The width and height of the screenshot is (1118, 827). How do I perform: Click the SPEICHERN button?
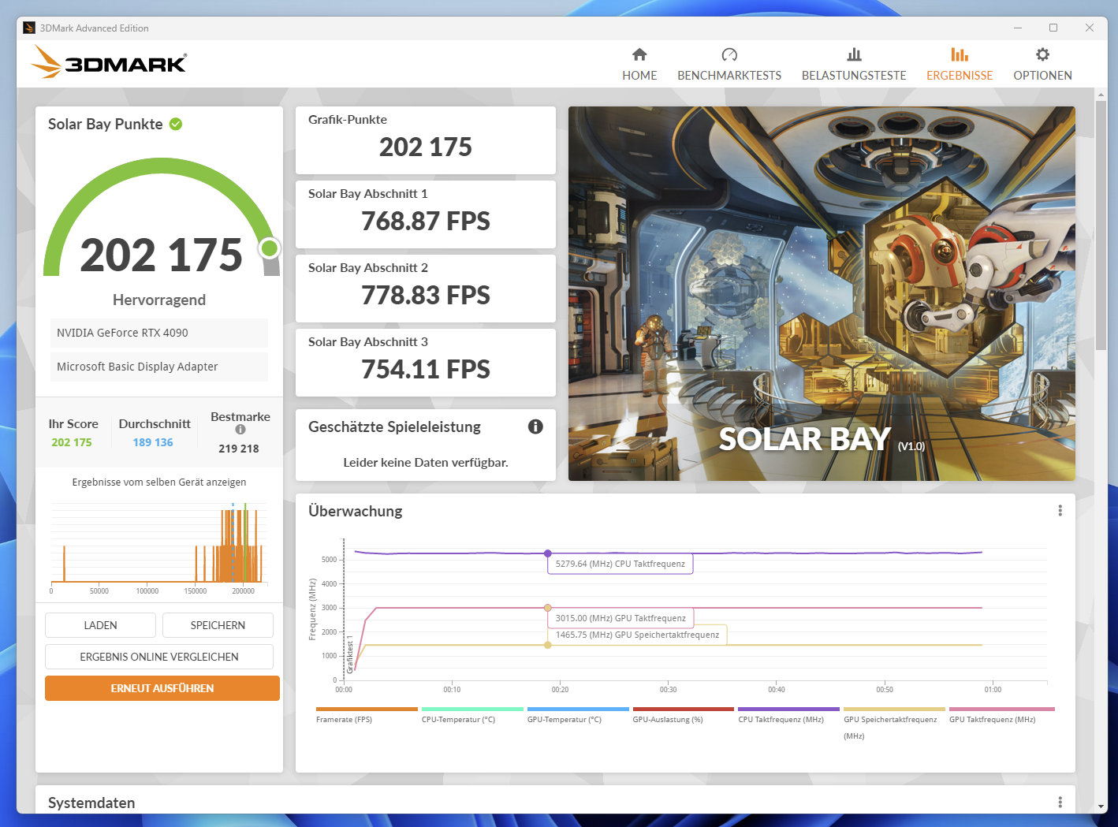218,625
